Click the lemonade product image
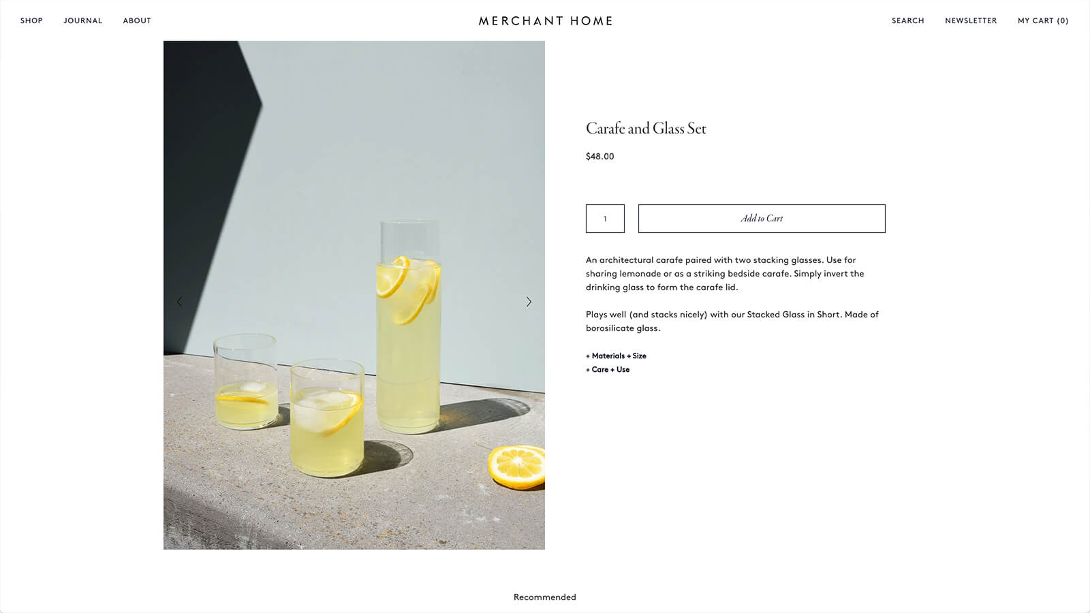This screenshot has width=1090, height=613. click(354, 296)
